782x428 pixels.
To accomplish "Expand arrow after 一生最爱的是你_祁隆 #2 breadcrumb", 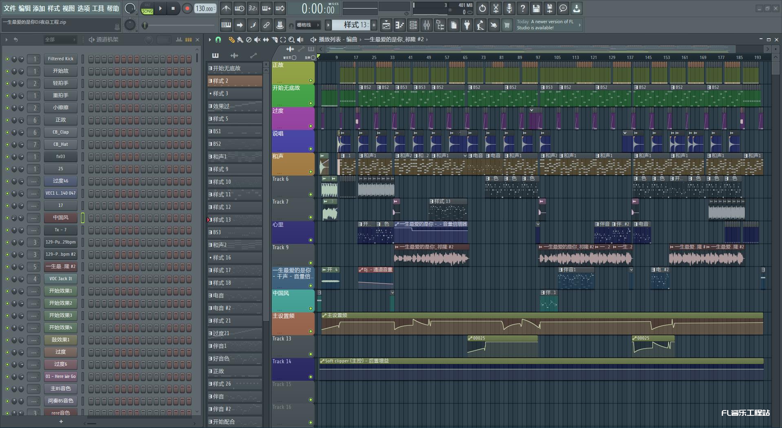I will tap(427, 40).
